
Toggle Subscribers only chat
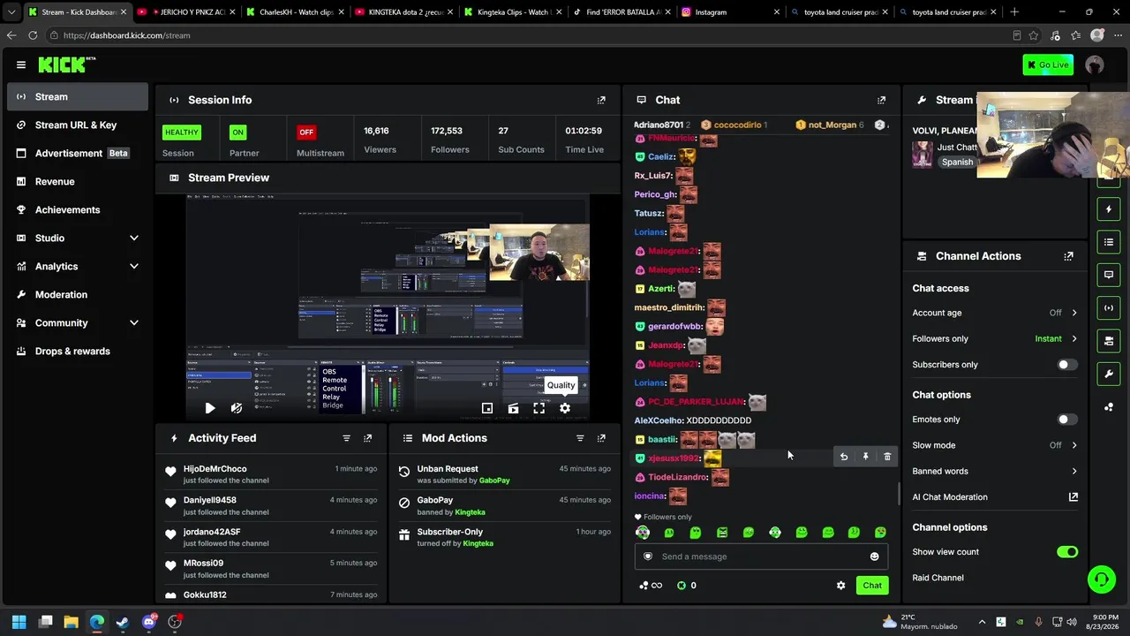[1067, 365]
